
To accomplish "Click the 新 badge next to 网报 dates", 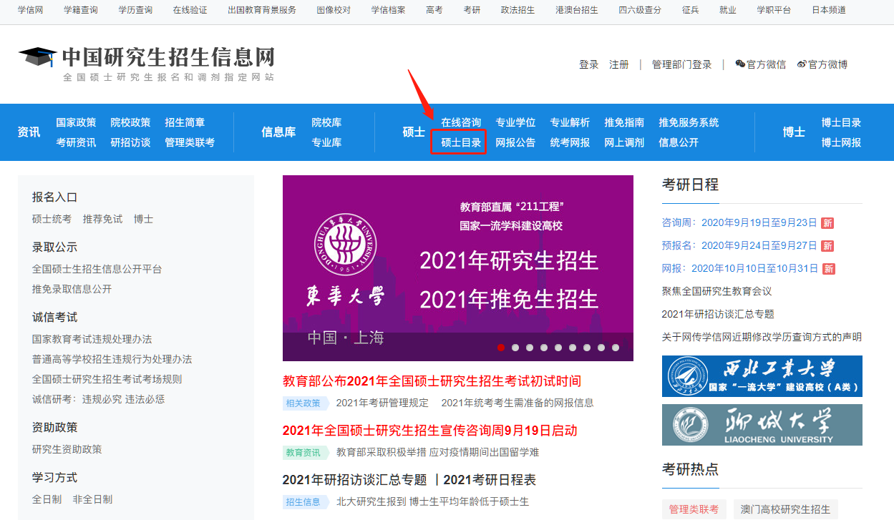I will pos(827,268).
